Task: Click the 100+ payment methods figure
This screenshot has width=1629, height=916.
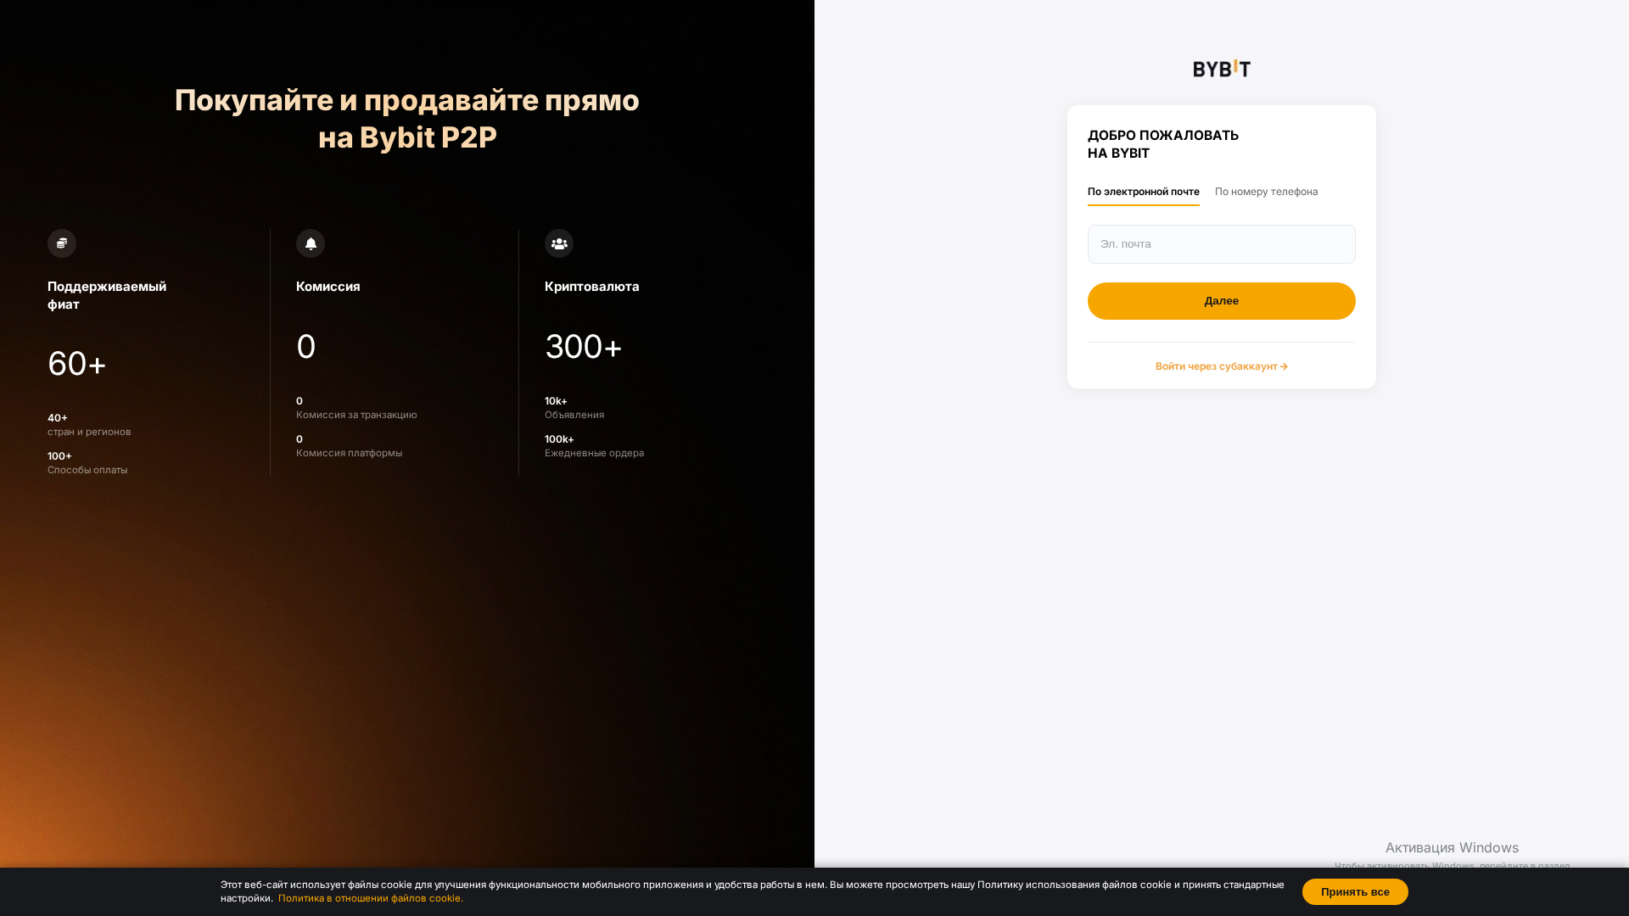Action: [x=59, y=456]
